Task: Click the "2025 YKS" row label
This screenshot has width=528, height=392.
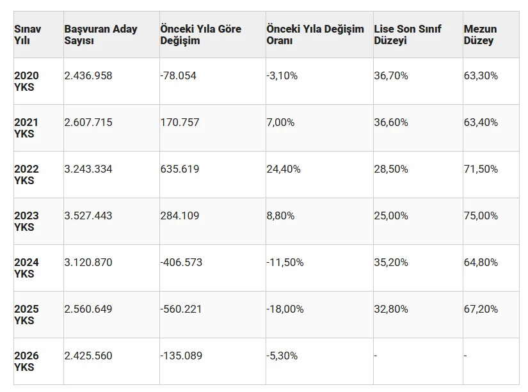Action: point(26,315)
